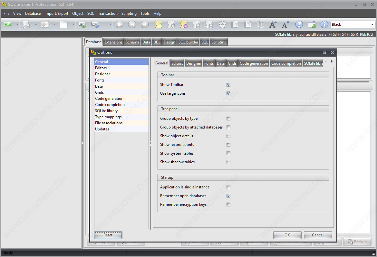Switch to the SQL builder tab
Screen dimensions: 377x257
[188, 42]
